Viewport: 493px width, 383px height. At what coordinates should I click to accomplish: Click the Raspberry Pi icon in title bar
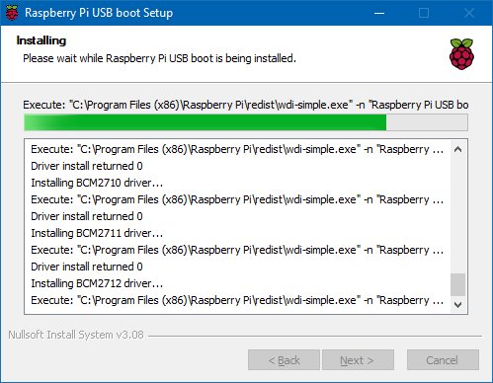pyautogui.click(x=12, y=13)
